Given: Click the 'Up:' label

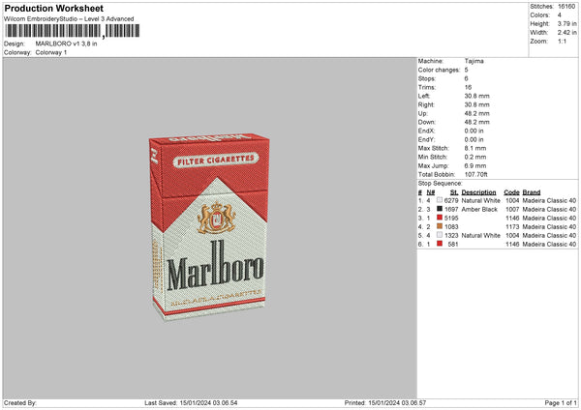Looking at the screenshot, I should click(423, 113).
